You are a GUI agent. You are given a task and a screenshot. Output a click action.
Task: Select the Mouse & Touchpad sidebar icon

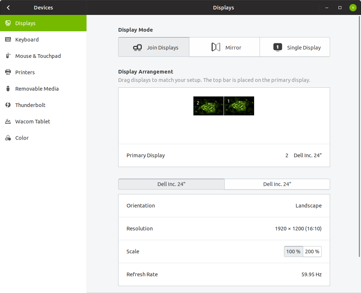[x=8, y=56]
